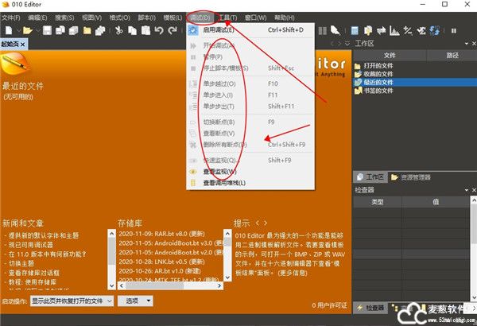Open the 模板(L) menu
The image size is (477, 326).
click(x=173, y=17)
